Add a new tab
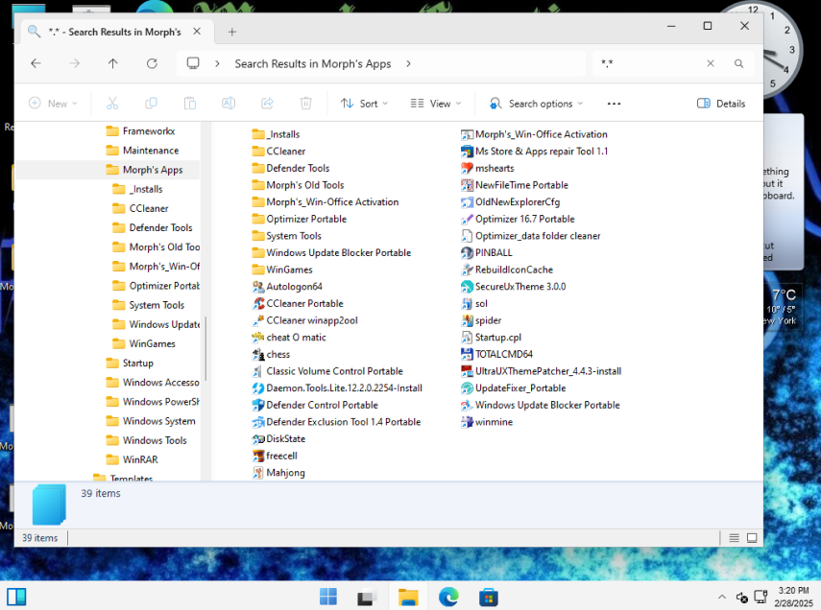821x610 pixels. 232,32
